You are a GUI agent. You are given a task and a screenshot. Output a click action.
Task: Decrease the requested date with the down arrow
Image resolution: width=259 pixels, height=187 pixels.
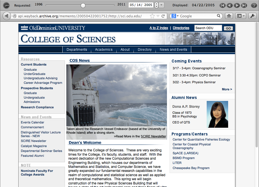(156, 7)
